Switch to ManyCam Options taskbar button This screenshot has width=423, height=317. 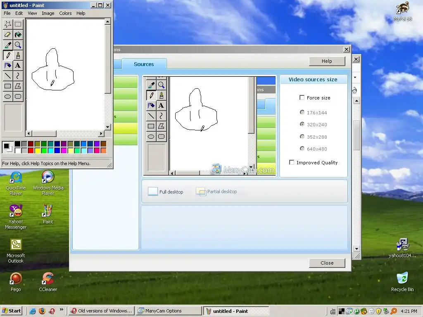tap(169, 311)
